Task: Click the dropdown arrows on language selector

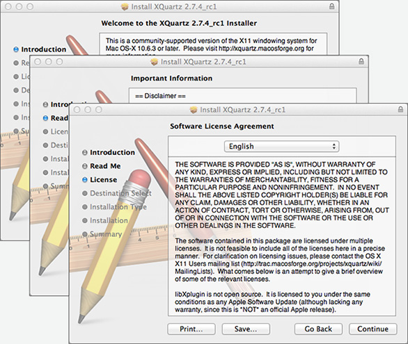Action: pyautogui.click(x=334, y=147)
